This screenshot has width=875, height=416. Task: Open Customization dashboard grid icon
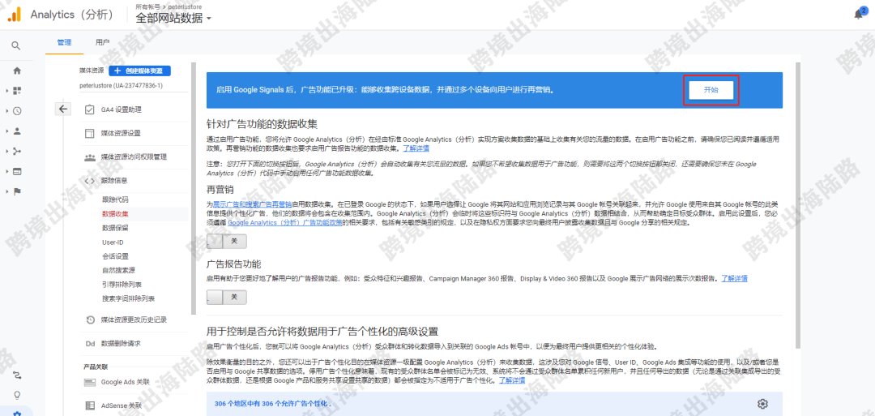(x=17, y=91)
